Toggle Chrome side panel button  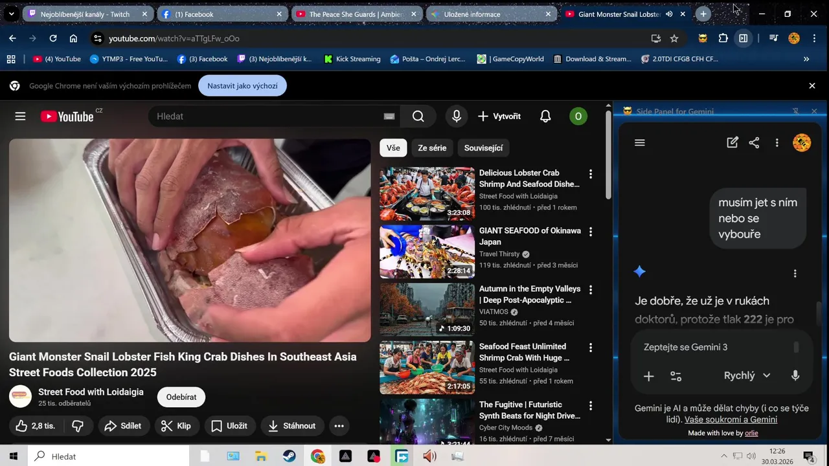click(x=744, y=38)
